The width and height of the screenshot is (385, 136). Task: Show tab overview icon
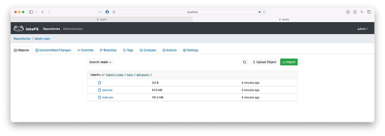tap(369, 12)
